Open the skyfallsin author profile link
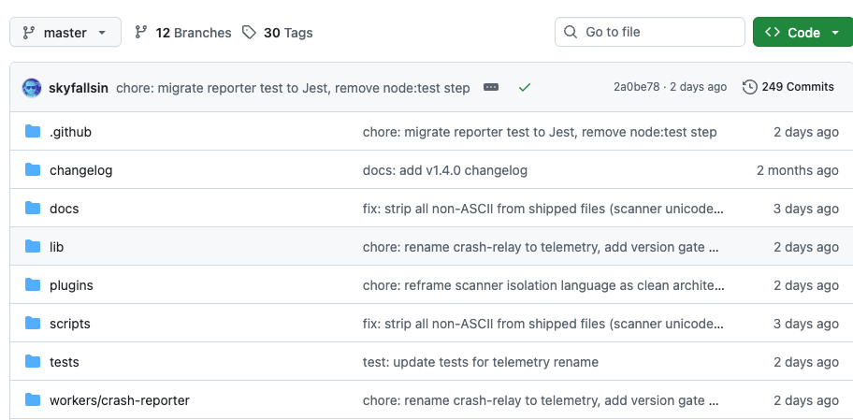853x420 pixels. click(x=79, y=88)
